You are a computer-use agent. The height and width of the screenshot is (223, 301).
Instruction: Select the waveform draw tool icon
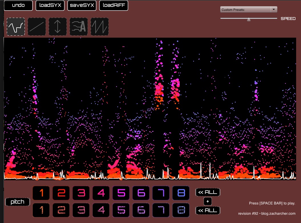(16, 27)
